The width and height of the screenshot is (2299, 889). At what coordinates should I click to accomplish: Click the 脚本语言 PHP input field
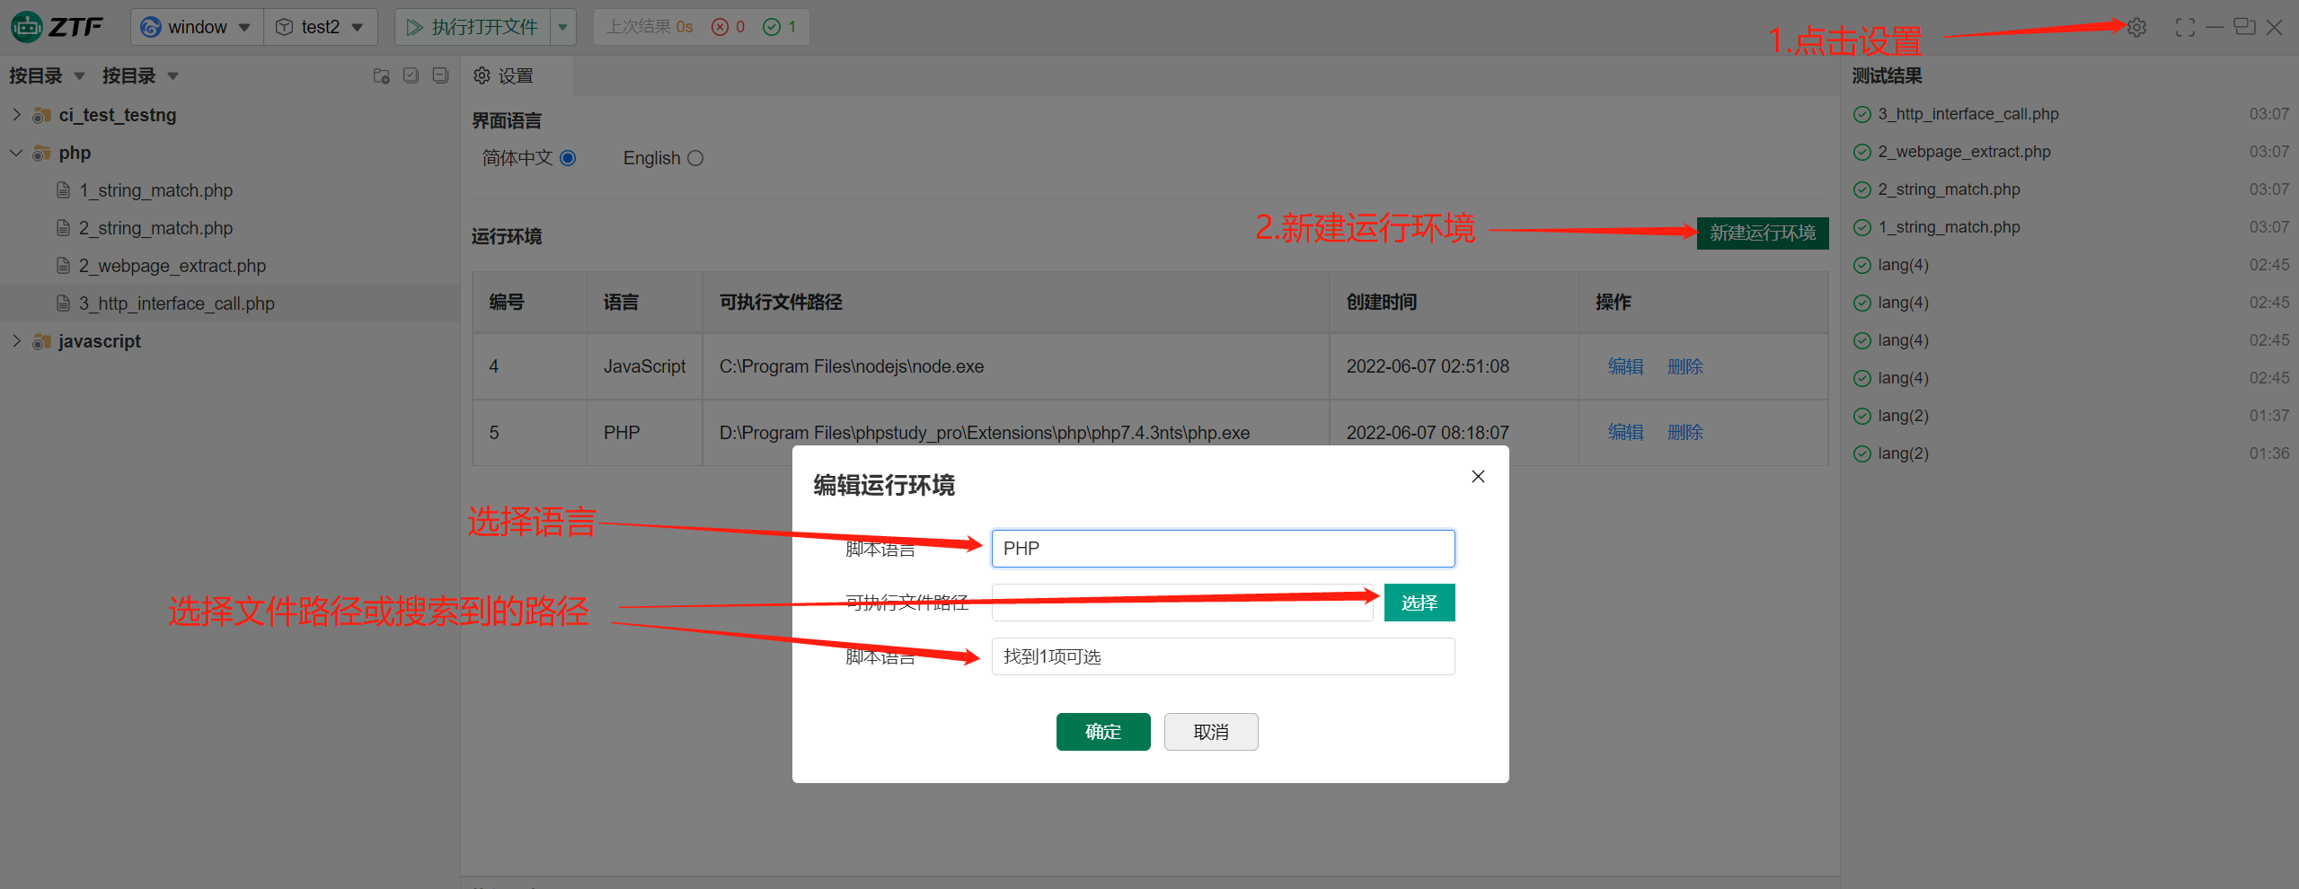1222,549
